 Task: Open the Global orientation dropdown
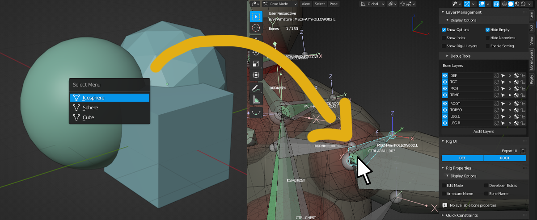coord(372,4)
